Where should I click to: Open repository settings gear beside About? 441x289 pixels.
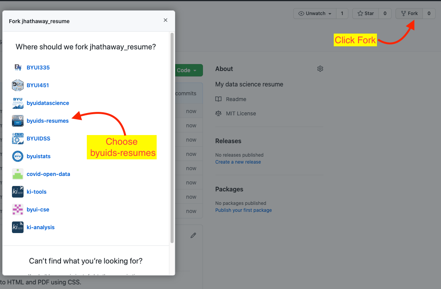pyautogui.click(x=320, y=69)
